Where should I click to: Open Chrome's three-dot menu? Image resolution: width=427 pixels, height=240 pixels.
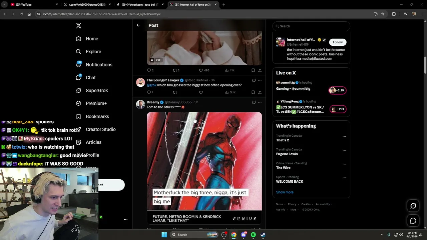tap(422, 14)
